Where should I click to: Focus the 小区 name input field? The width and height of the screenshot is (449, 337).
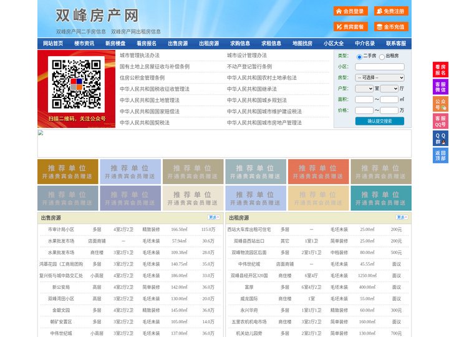point(380,67)
